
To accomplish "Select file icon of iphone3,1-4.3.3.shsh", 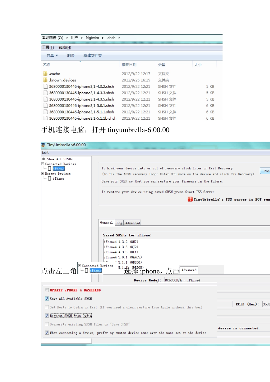I will tap(45, 93).
